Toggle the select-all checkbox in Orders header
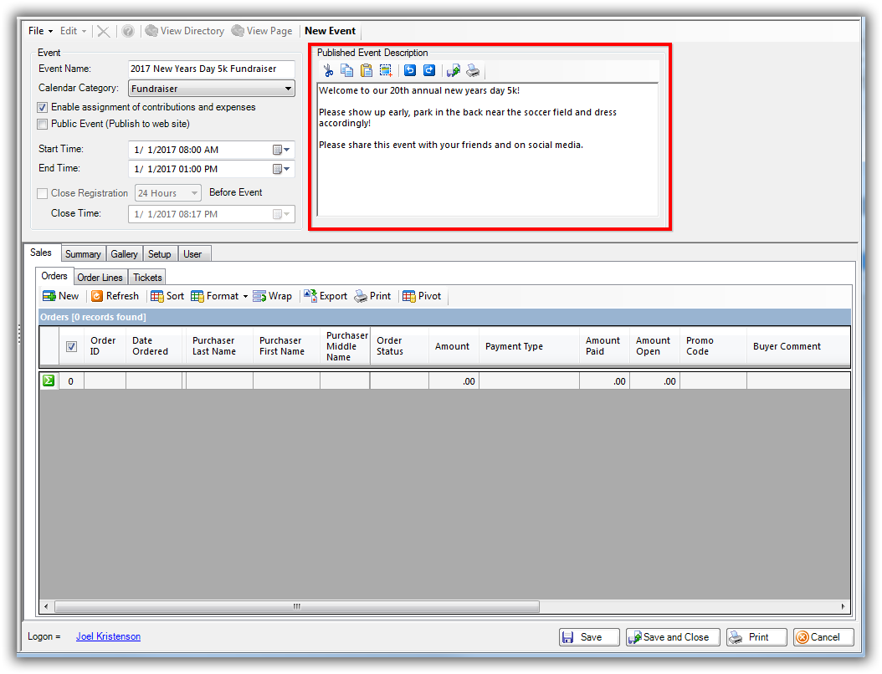The height and width of the screenshot is (674, 882). tap(72, 346)
